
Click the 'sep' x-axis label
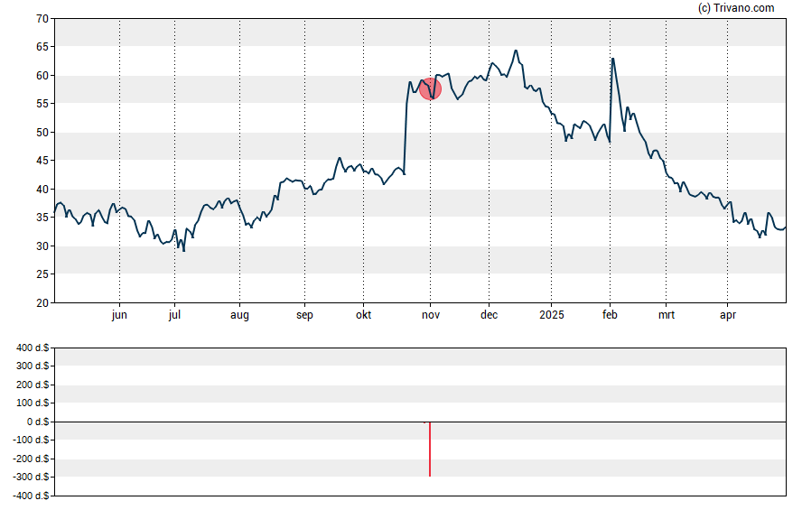(304, 315)
